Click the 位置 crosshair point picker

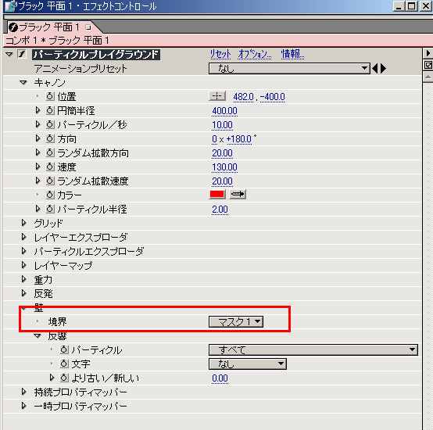click(217, 96)
